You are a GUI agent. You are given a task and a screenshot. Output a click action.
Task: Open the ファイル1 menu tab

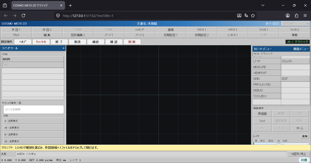coord(263,30)
